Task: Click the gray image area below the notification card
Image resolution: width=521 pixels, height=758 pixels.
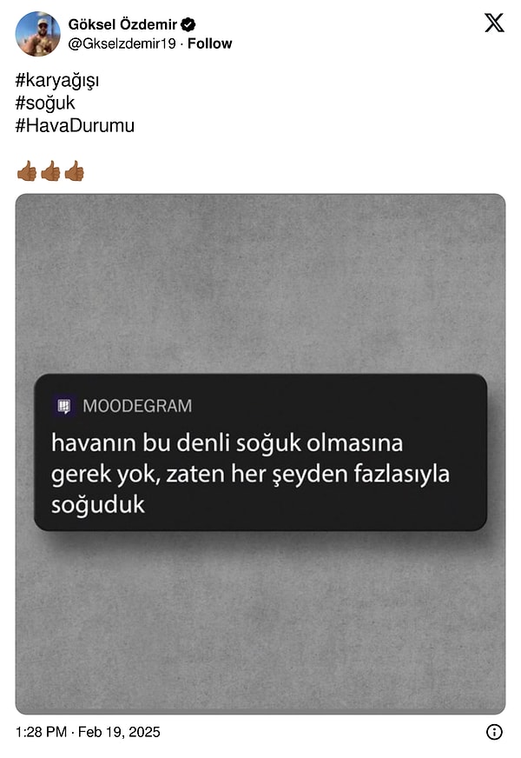Action: pyautogui.click(x=260, y=622)
